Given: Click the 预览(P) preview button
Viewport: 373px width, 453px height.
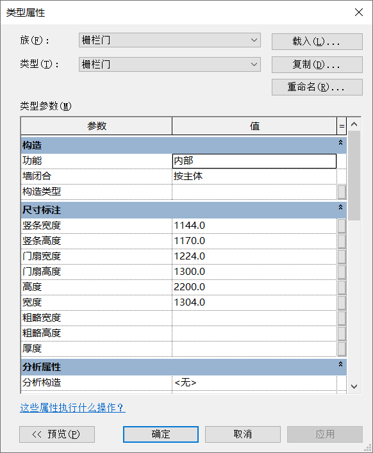Looking at the screenshot, I should point(57,434).
